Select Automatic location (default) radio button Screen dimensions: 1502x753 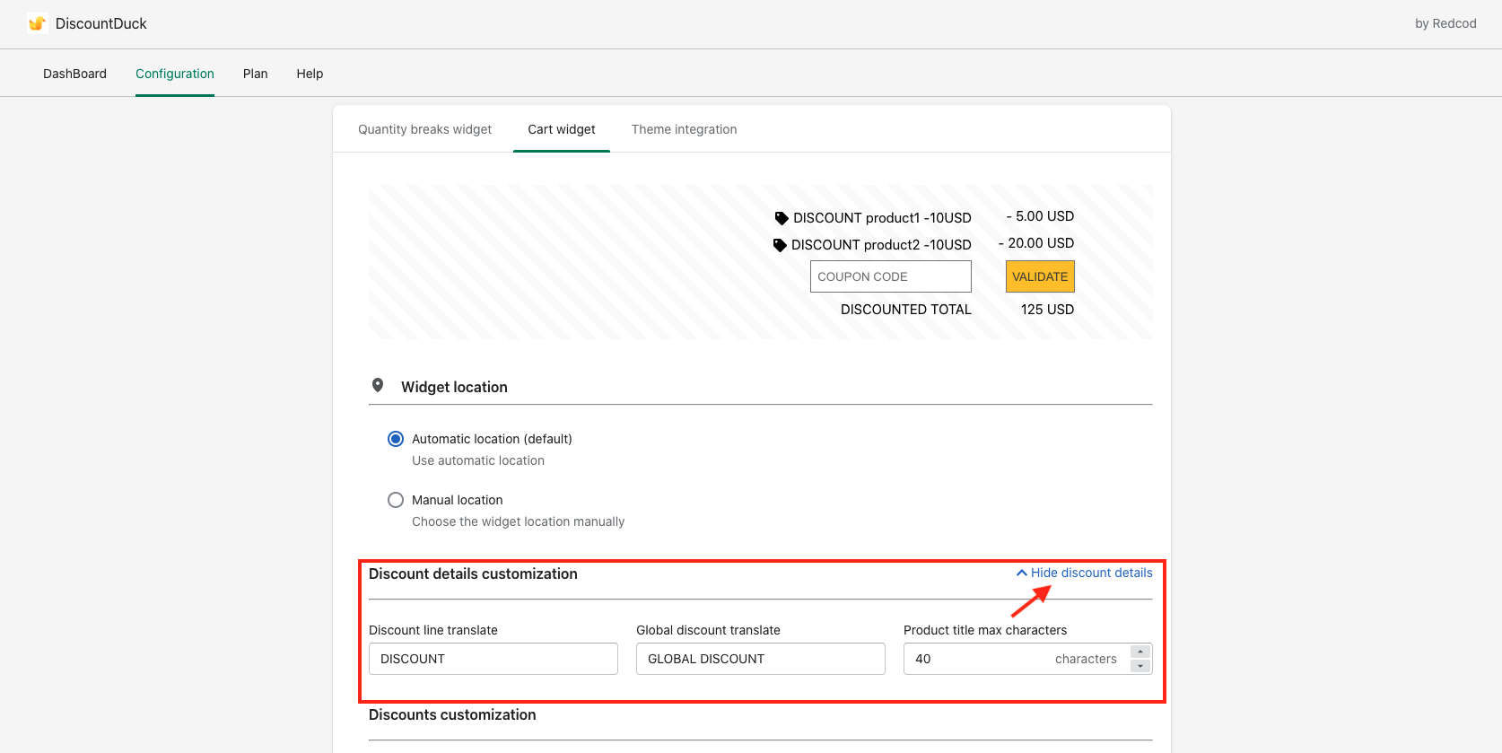click(396, 439)
